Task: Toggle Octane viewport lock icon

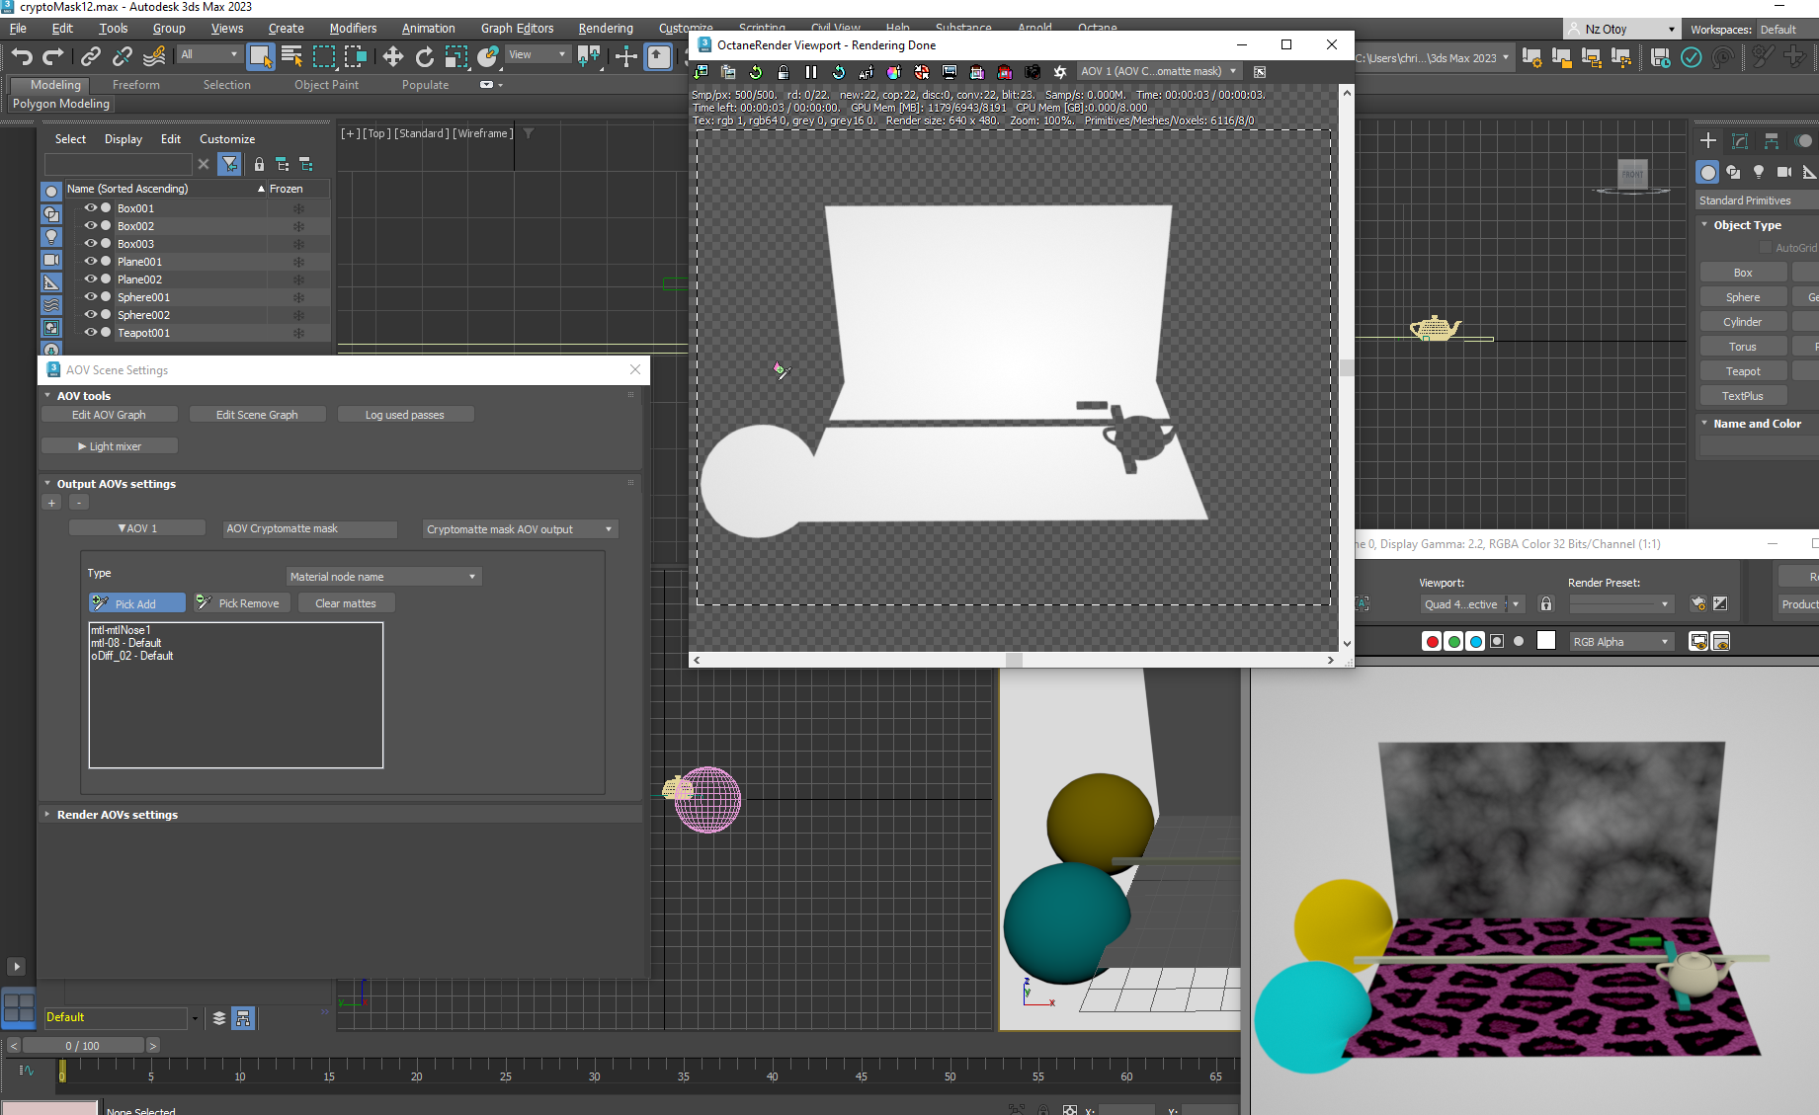Action: click(784, 72)
